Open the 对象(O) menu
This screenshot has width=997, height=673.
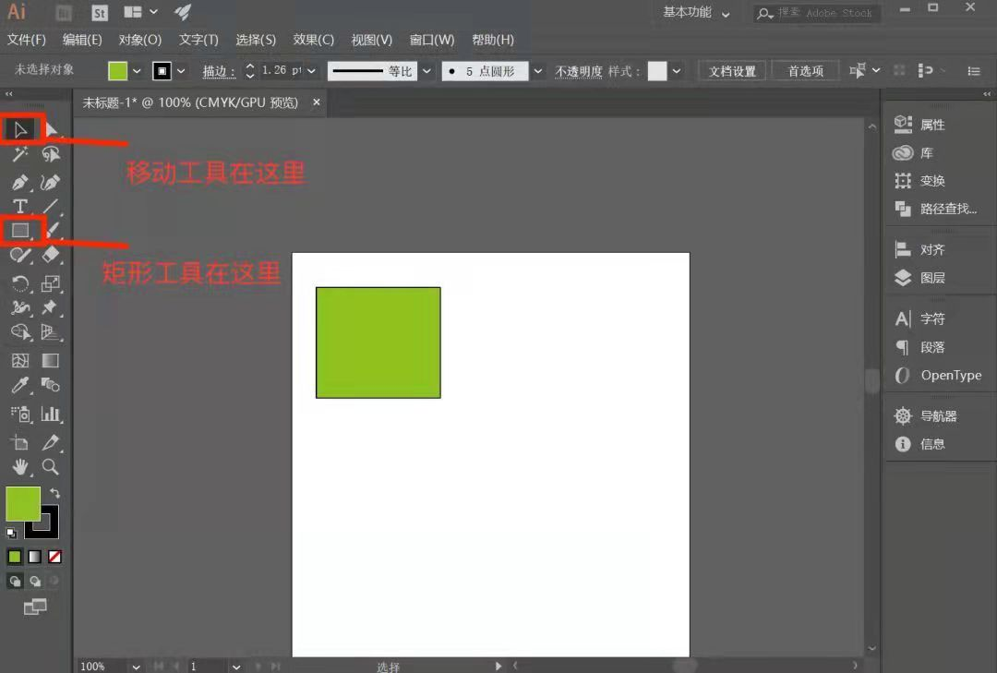(140, 40)
